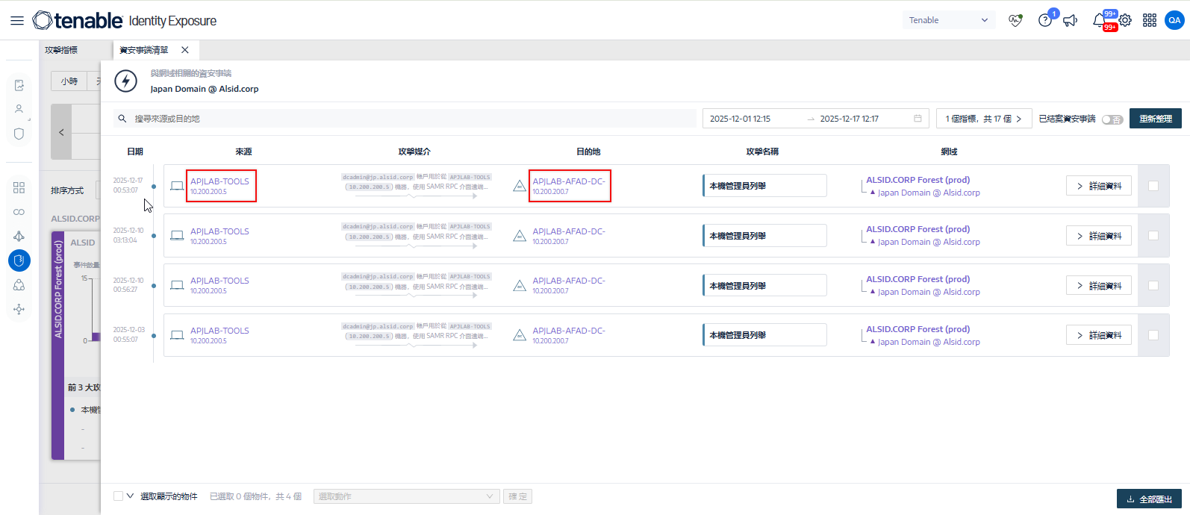1190x515 pixels.
Task: Switch to the 攻擊指標 tab
Action: pos(61,50)
